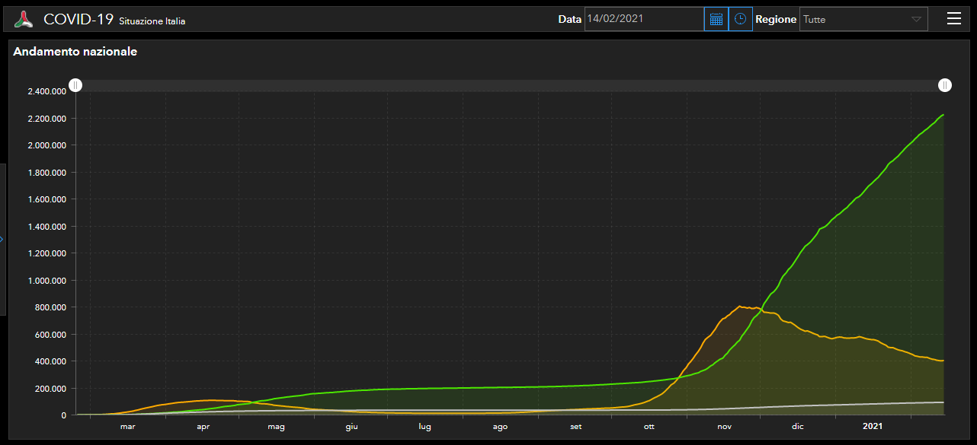Click the 'mag' month axis label
This screenshot has height=445, width=977.
click(276, 427)
